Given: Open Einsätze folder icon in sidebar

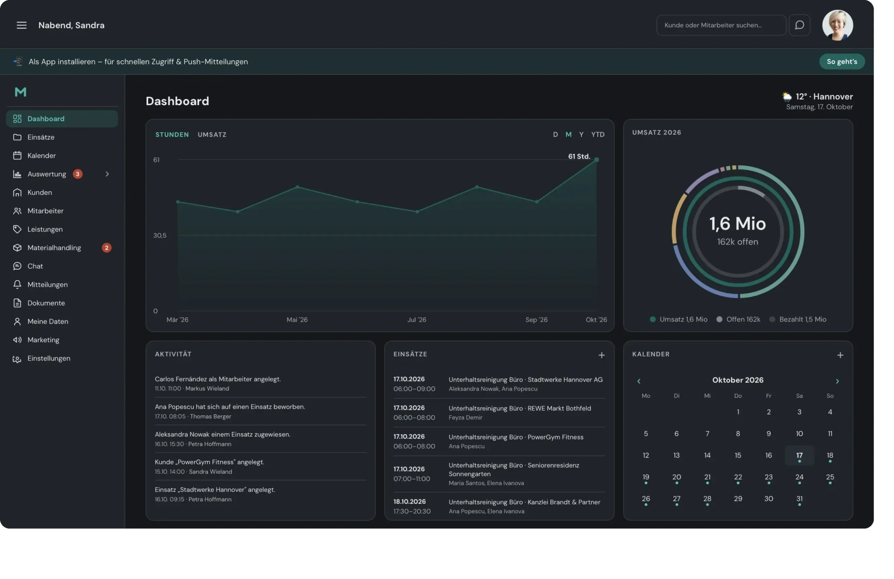Looking at the screenshot, I should click(17, 137).
